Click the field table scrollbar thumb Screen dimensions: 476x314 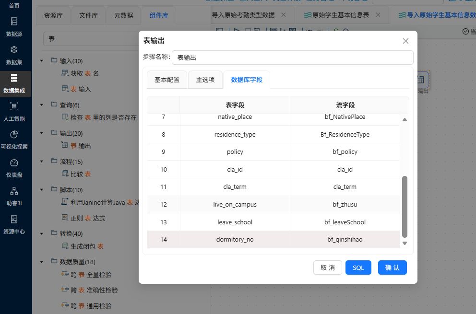click(405, 207)
